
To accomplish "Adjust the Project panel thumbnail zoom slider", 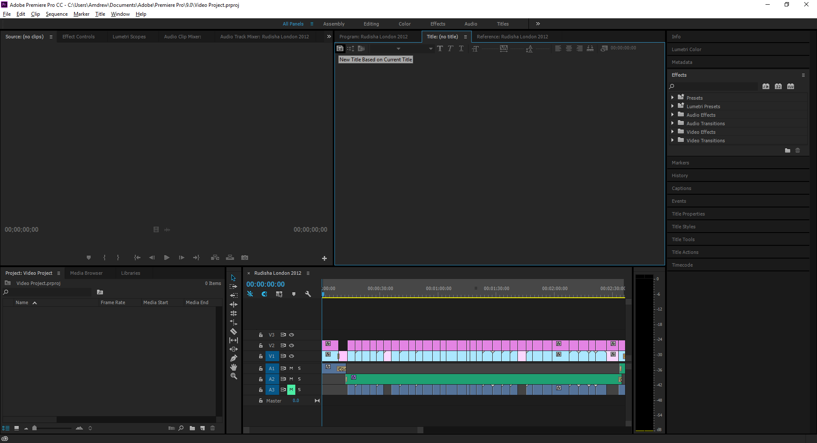I will [34, 428].
